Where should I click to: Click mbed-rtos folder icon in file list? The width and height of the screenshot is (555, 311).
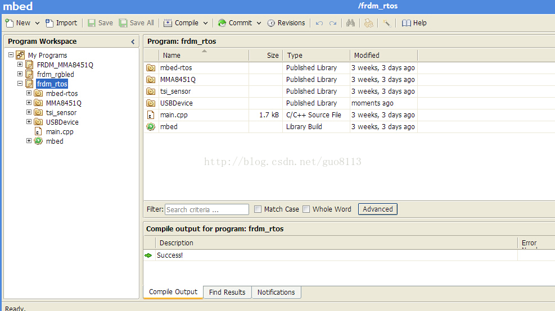click(151, 68)
